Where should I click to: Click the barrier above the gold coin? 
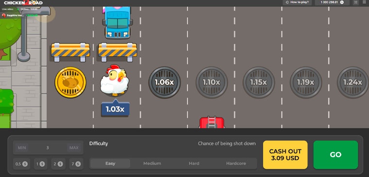coord(70,52)
